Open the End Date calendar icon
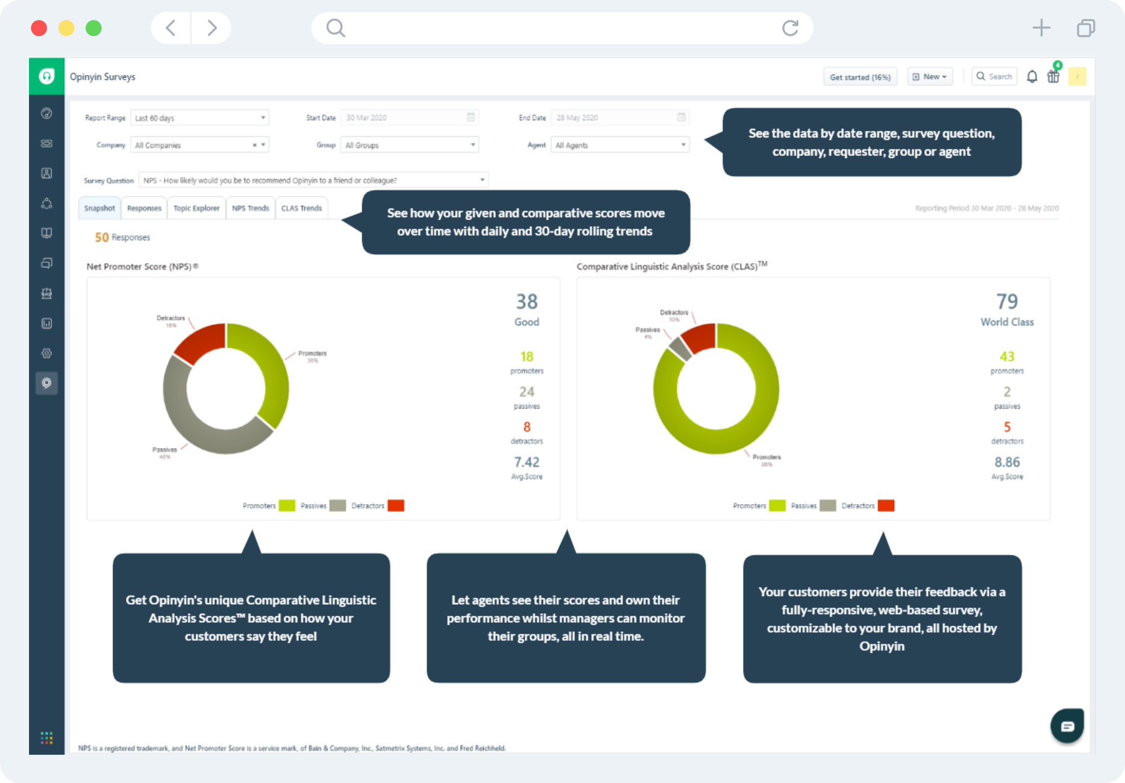1125x783 pixels. pos(681,117)
